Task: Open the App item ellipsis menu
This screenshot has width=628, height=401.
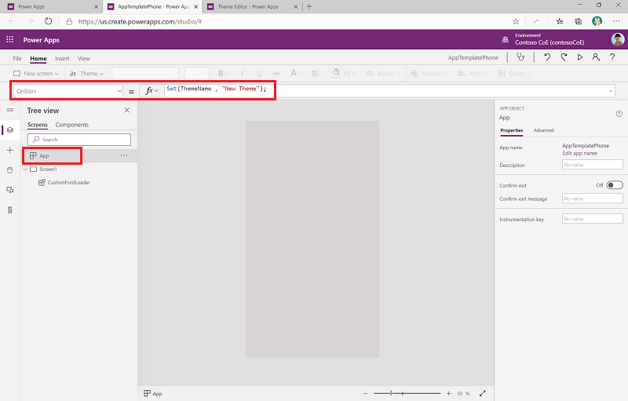Action: (124, 155)
